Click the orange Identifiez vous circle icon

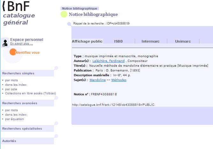pos(13,52)
